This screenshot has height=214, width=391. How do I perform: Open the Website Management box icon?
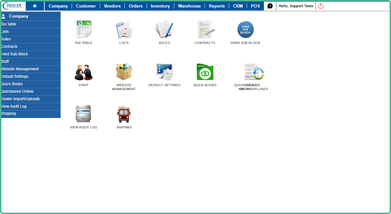pos(124,72)
